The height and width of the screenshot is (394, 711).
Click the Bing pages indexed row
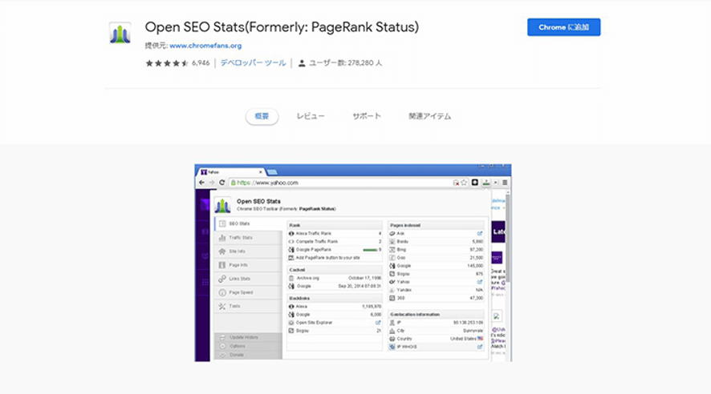click(x=437, y=250)
